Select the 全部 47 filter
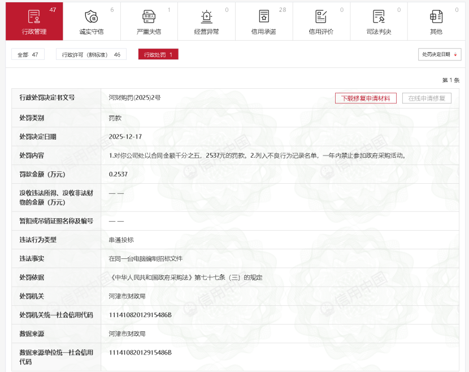Viewport: 469px width, 372px height. 28,55
